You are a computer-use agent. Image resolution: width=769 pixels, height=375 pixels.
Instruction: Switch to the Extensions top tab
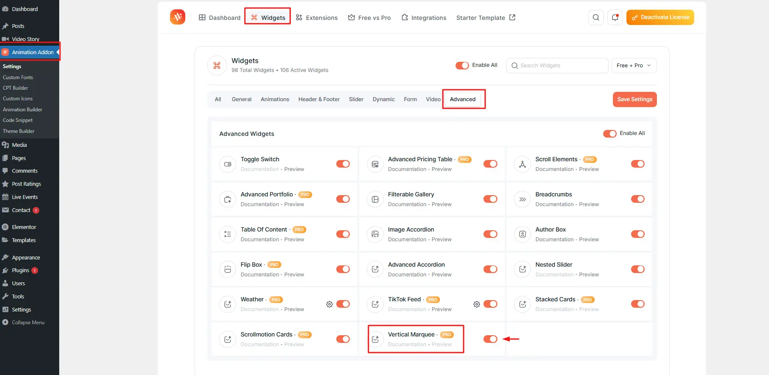(317, 17)
